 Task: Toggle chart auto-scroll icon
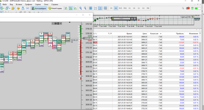coord(95,8)
